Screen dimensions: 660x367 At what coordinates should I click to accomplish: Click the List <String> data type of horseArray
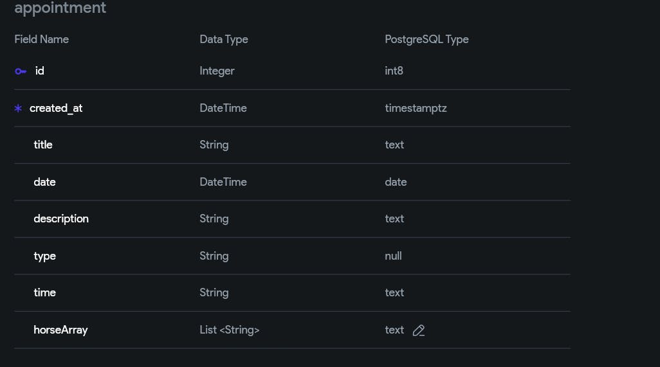click(x=230, y=330)
